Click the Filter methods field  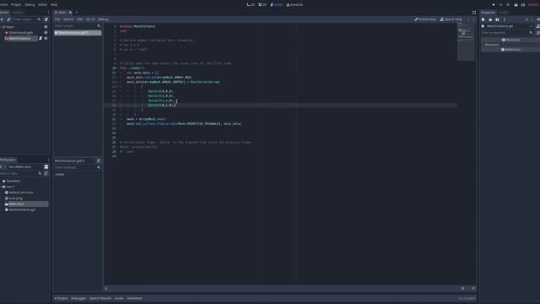click(78, 167)
